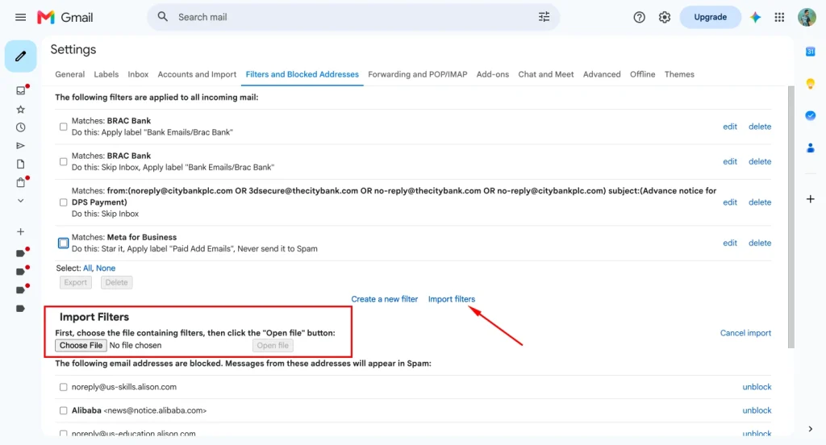Go to Inbox icon in sidebar
This screenshot has height=445, width=826.
point(20,90)
